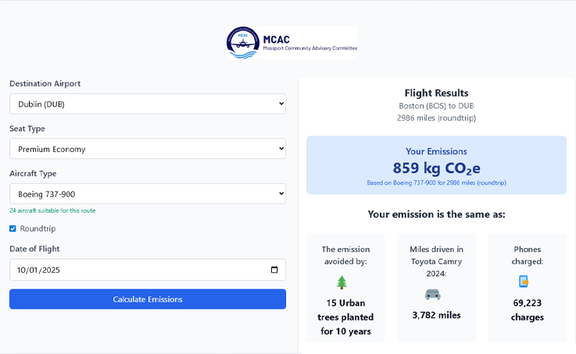Click the 859 kg CO2e emissions value
Image resolution: width=576 pixels, height=354 pixels.
436,168
